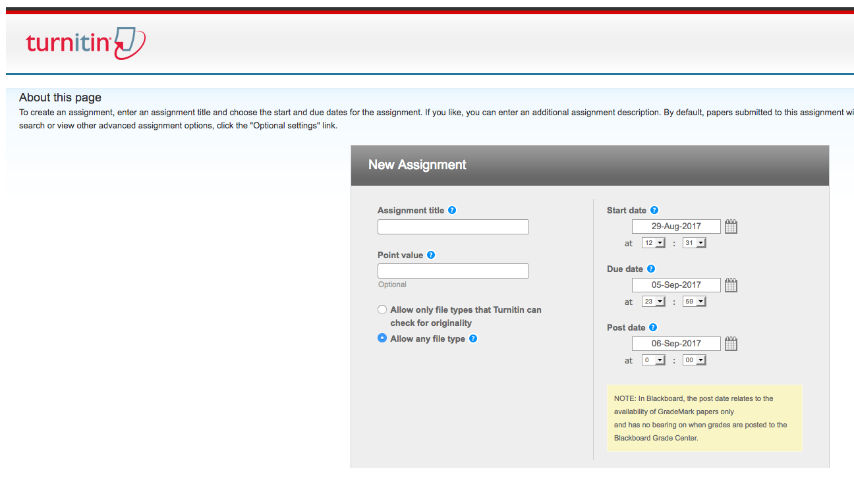Viewport: 854px width, 482px height.
Task: Click the Post date label
Action: (626, 327)
